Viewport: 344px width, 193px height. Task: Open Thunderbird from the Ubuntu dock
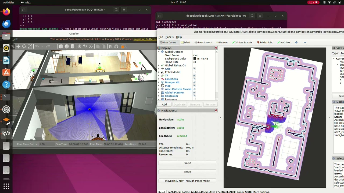(6, 24)
